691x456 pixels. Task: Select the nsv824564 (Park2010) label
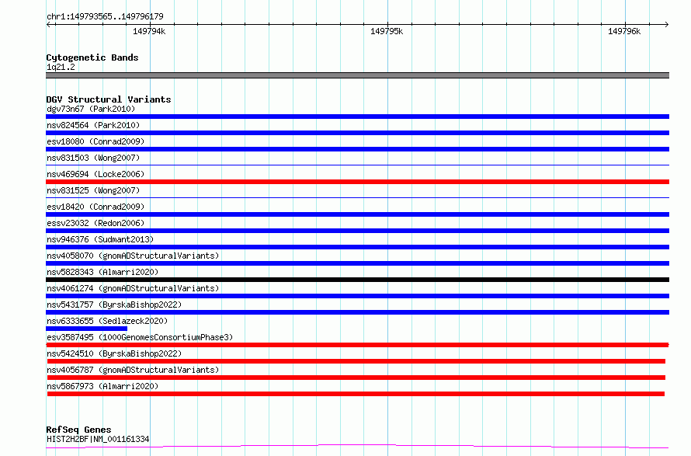tap(93, 125)
